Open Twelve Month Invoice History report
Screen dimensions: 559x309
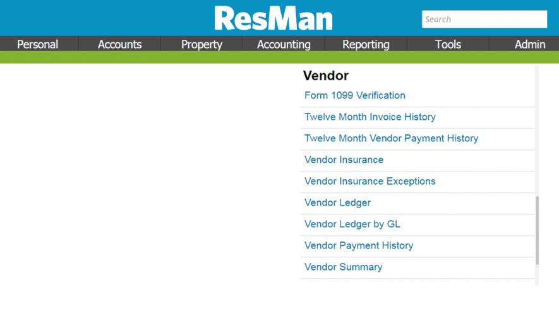[x=370, y=117]
